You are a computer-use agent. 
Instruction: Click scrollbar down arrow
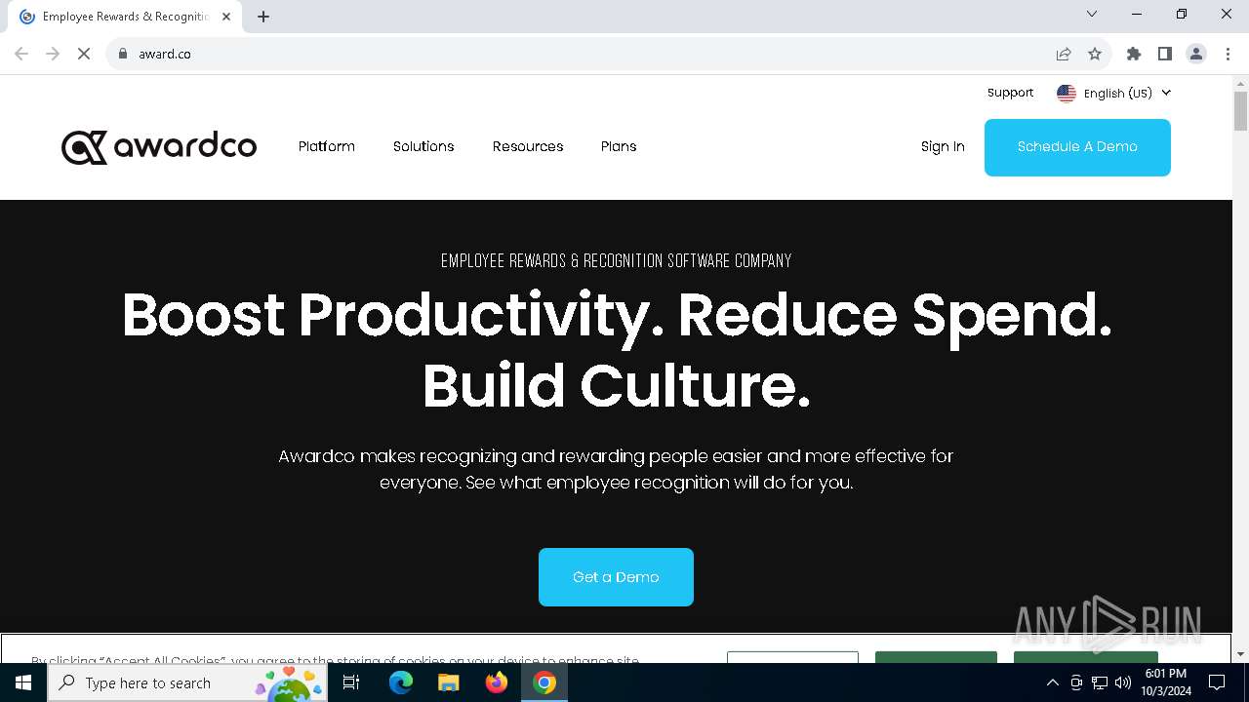[1240, 654]
